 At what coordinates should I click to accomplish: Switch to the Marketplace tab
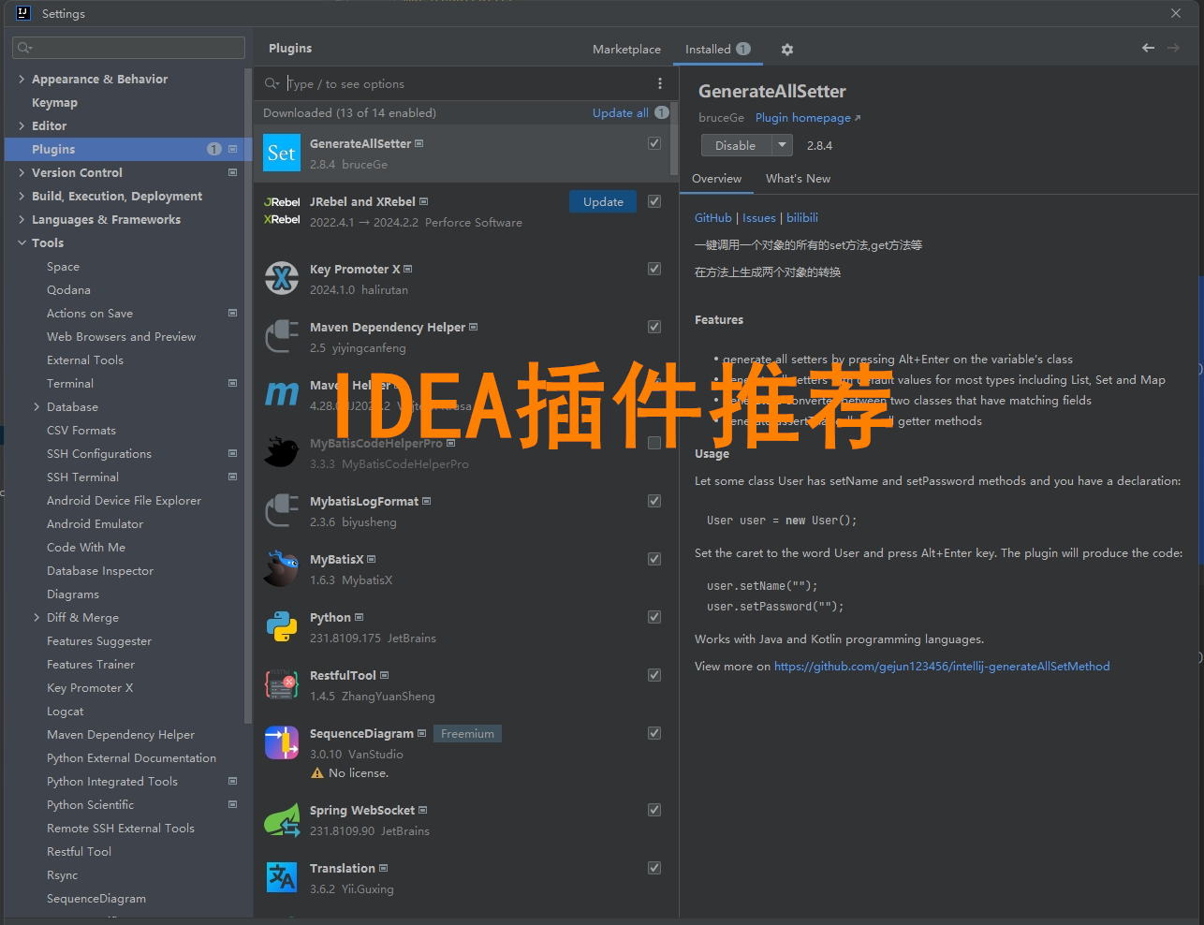626,50
